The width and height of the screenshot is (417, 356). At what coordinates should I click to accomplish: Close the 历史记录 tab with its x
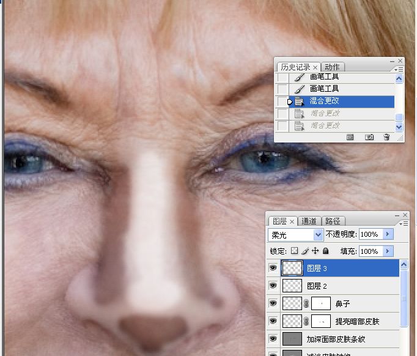point(315,67)
